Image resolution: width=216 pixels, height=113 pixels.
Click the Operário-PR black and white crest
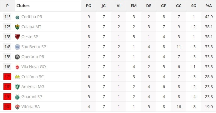click(x=17, y=57)
